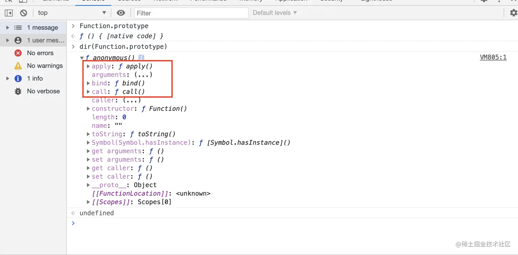Expand the 'get arguments' accessor
The image size is (518, 255).
coord(88,151)
